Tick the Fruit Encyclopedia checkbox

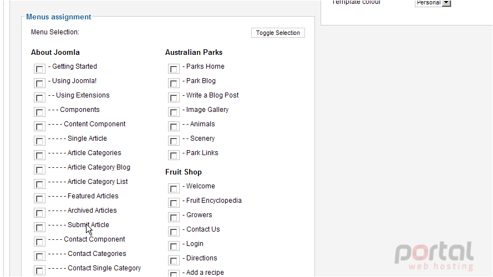pos(174,203)
